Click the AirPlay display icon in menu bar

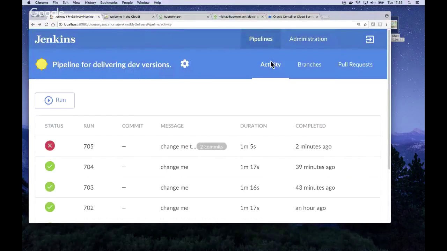coord(365,3)
